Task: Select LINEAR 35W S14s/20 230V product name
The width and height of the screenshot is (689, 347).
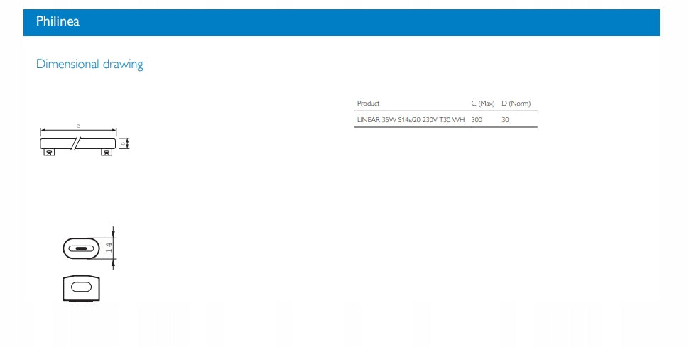Action: pyautogui.click(x=411, y=120)
